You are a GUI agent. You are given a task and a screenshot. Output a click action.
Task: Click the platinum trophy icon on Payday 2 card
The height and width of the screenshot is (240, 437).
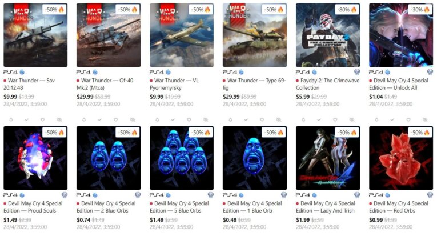tap(357, 72)
